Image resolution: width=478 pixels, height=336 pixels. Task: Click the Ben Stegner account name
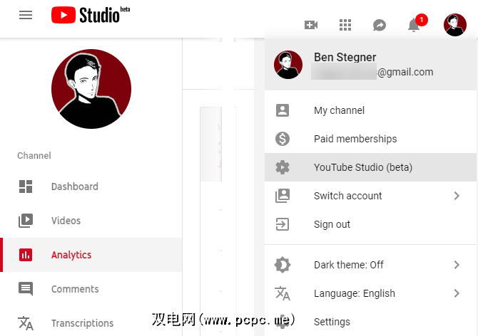345,57
